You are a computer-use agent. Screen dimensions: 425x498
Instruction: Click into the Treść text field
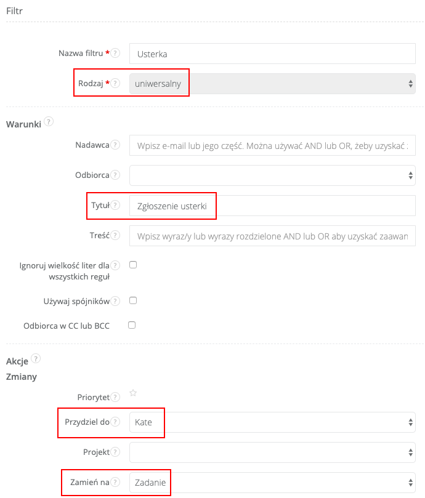(272, 236)
